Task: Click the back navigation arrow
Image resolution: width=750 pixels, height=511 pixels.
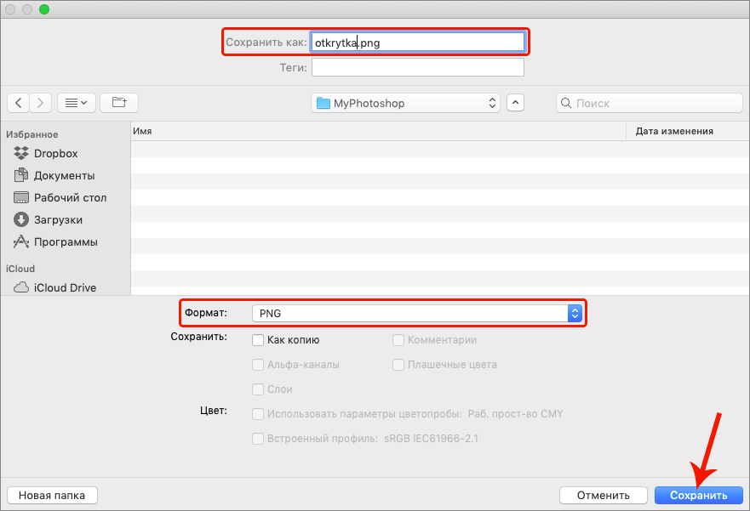Action: pos(19,103)
